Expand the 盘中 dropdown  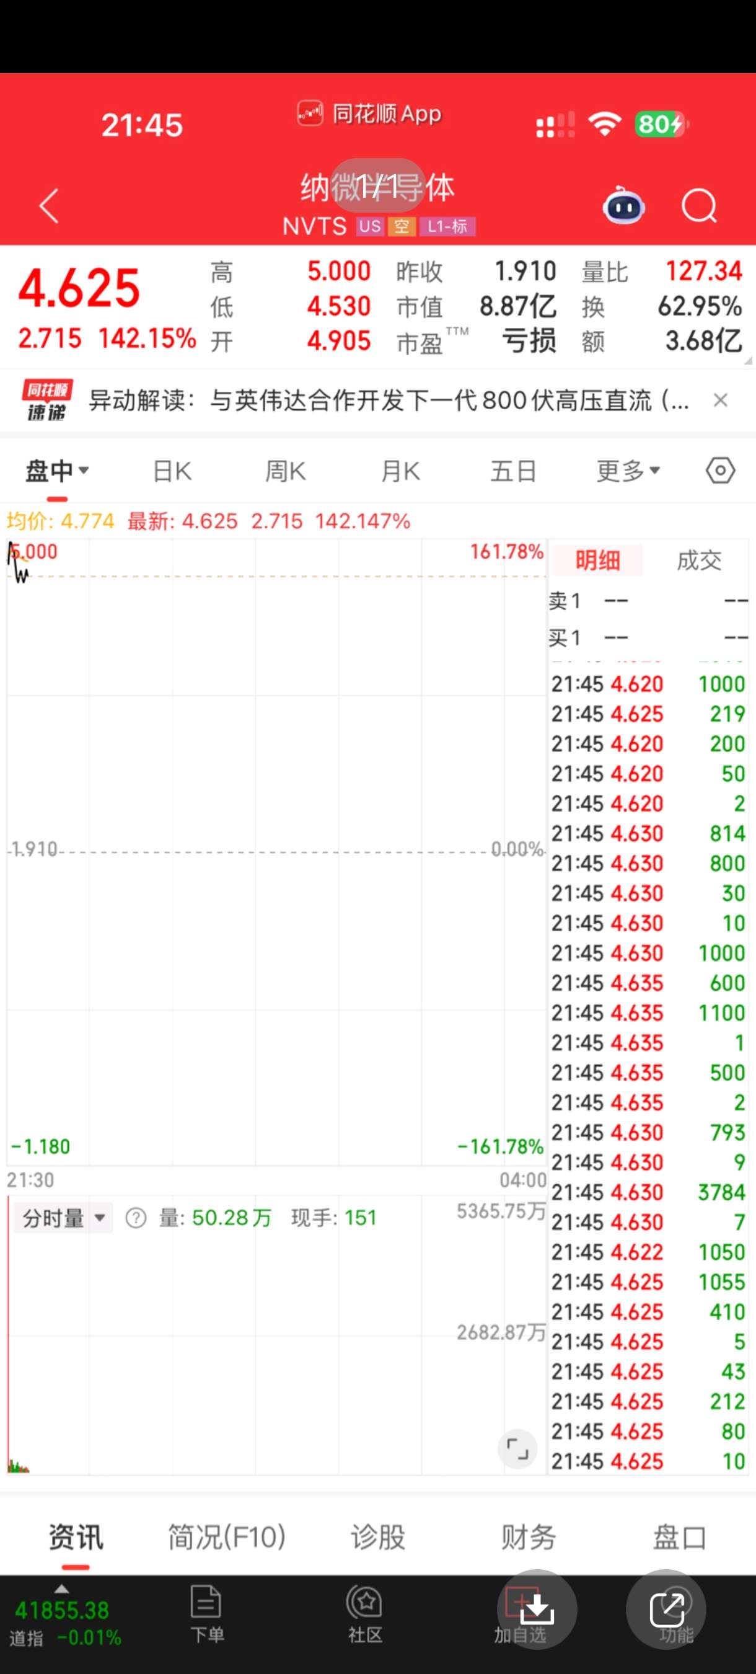click(x=57, y=471)
